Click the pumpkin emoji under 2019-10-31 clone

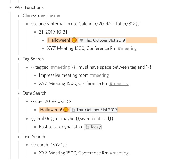pos(74,40)
